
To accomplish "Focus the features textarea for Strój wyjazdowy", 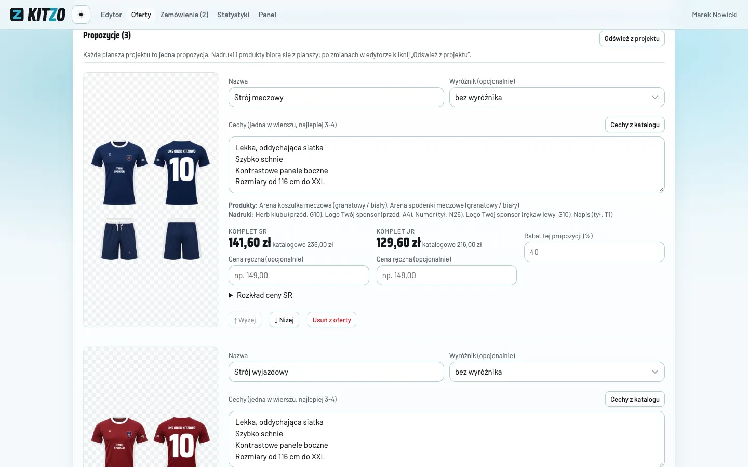I will [x=447, y=439].
